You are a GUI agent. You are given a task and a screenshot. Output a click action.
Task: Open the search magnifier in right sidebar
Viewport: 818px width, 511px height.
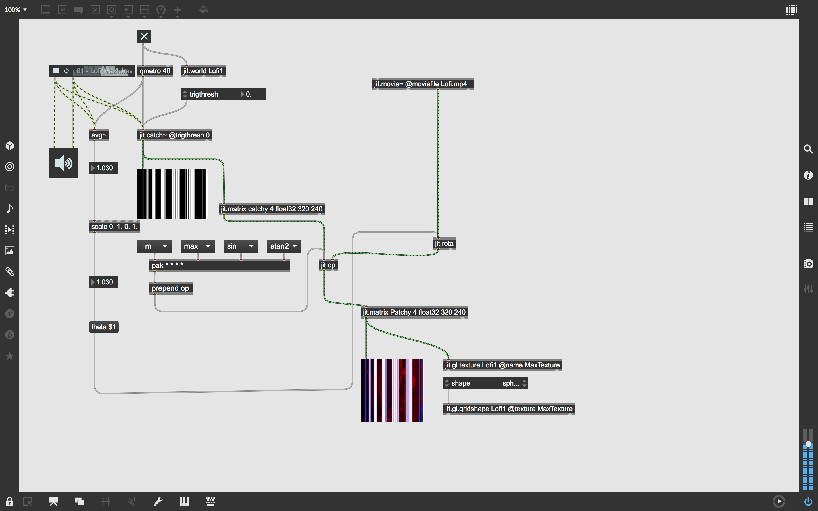[x=808, y=149]
